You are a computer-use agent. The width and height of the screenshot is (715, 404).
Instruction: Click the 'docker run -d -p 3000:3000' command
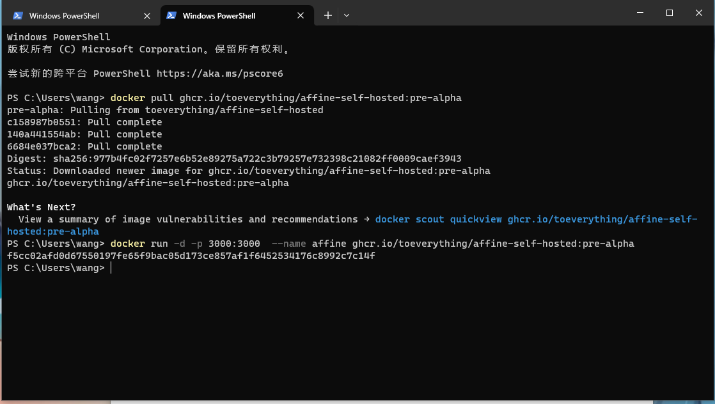[x=320, y=244]
